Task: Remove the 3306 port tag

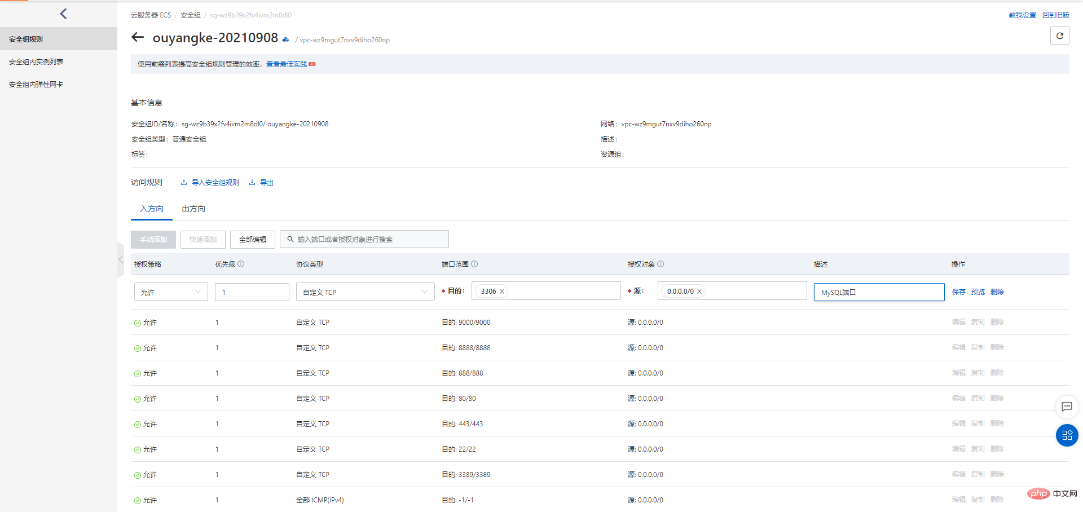Action: tap(502, 292)
